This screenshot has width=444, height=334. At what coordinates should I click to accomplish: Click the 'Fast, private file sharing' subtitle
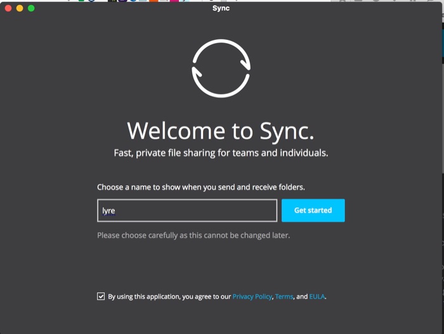(x=221, y=153)
